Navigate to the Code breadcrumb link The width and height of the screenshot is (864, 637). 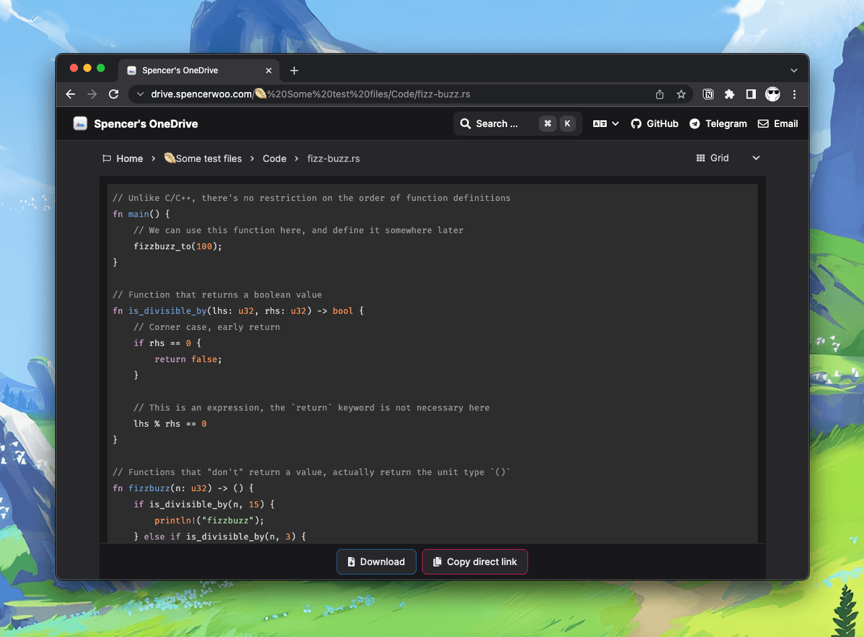tap(274, 158)
